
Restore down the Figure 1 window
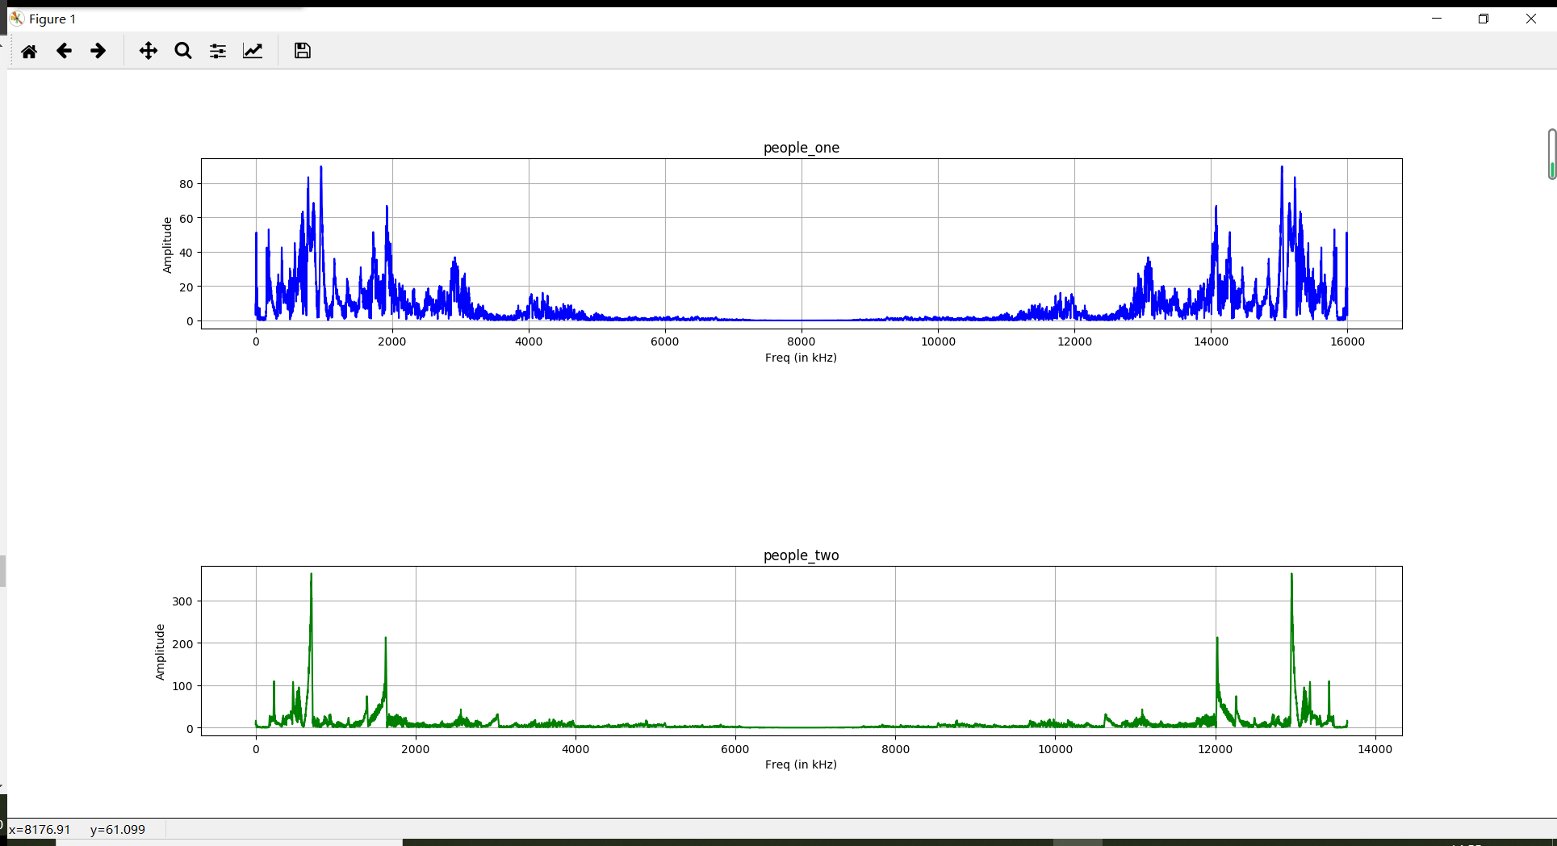pyautogui.click(x=1484, y=19)
